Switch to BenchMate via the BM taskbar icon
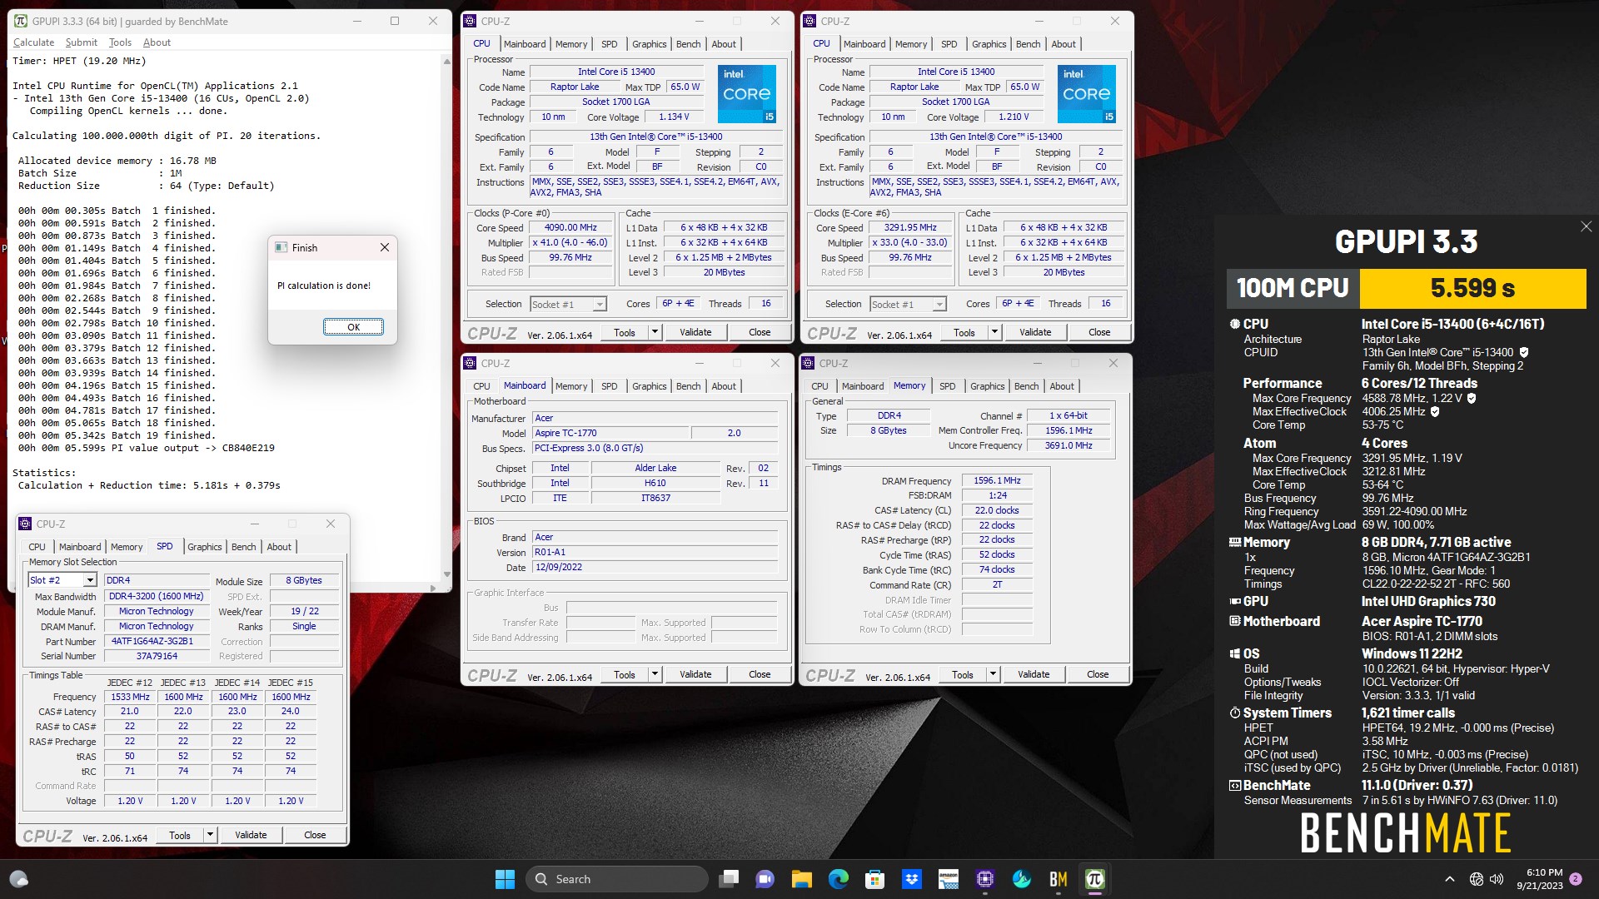The image size is (1599, 899). coord(1058,879)
